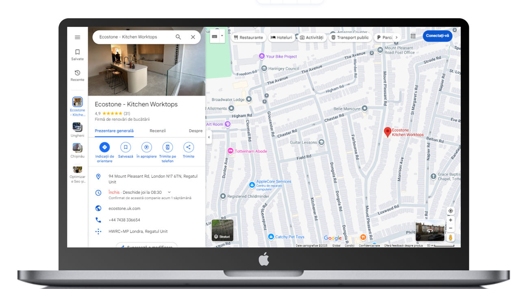Click the orange restaurant pin near Google logo

point(363,237)
